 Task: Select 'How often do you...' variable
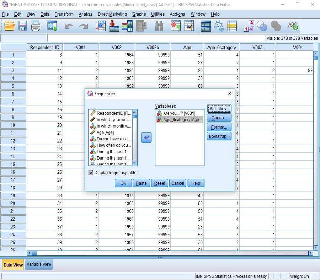[111, 145]
